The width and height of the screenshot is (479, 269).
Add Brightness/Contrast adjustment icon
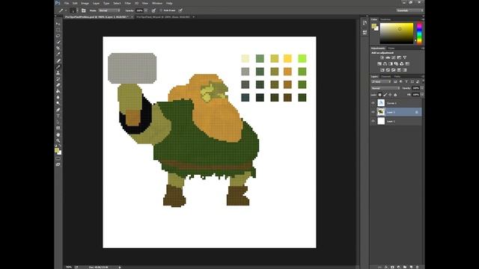point(382,58)
